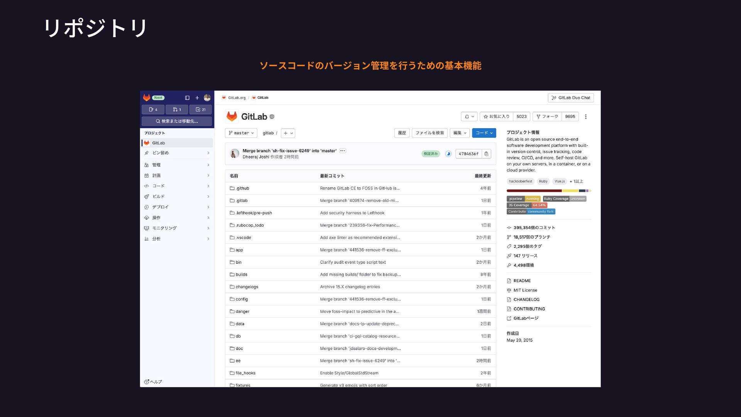The image size is (741, 417).
Task: Toggle the お気に入り star button
Action: click(x=497, y=117)
